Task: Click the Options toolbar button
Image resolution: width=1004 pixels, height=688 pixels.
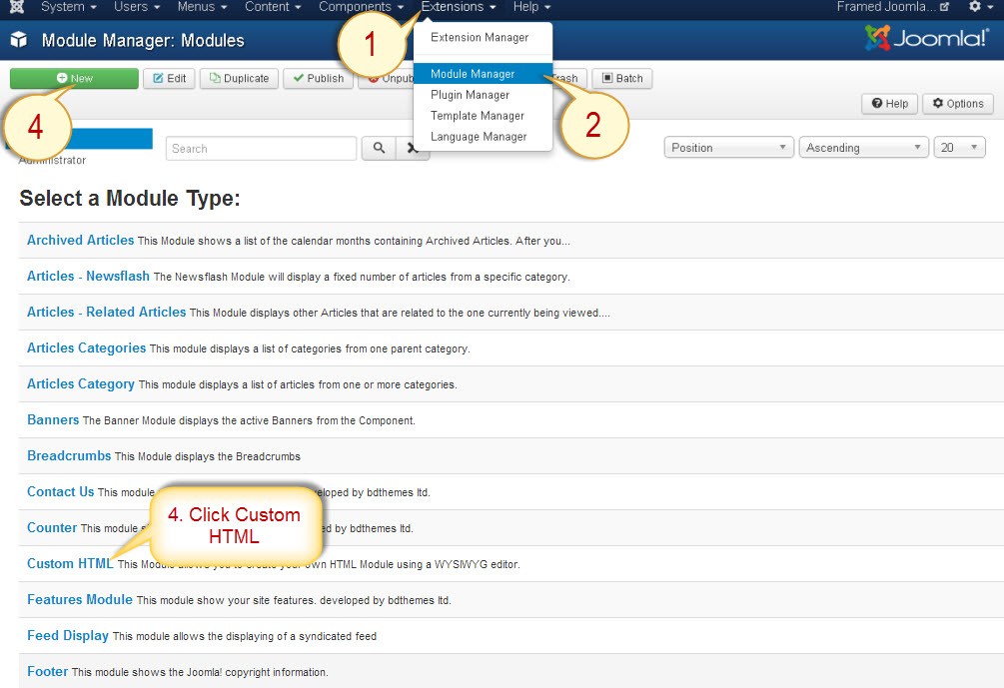Action: click(958, 103)
